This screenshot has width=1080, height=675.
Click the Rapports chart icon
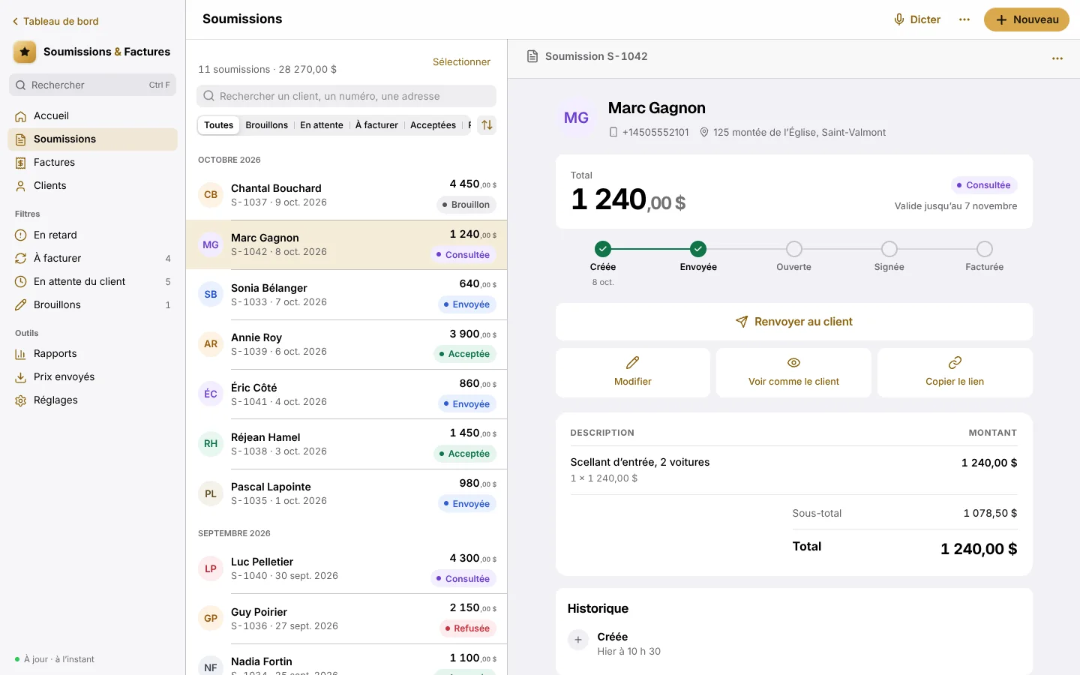click(x=21, y=354)
